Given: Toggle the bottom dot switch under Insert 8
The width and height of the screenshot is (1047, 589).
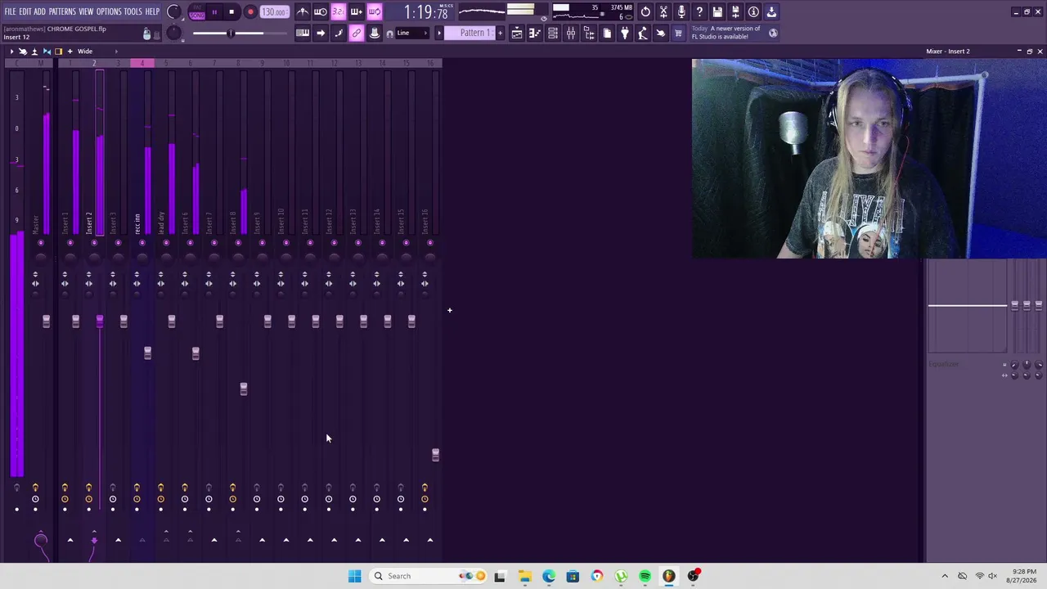Looking at the screenshot, I should point(232,510).
